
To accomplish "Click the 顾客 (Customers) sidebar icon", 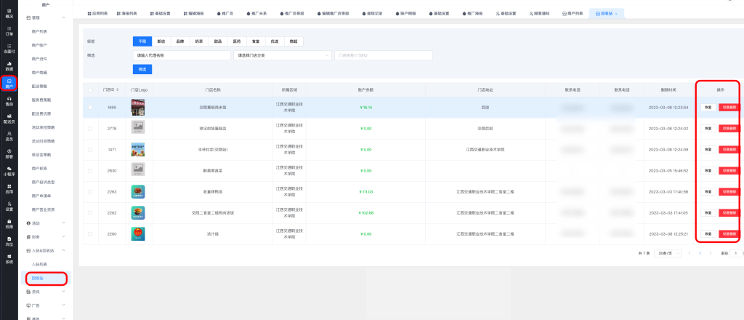I will tap(9, 154).
